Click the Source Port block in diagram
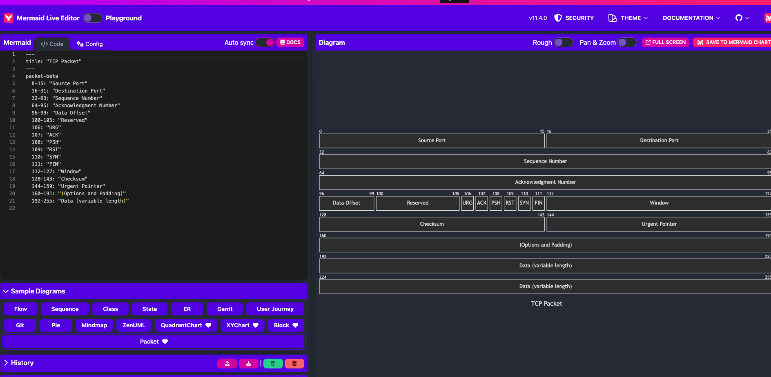The width and height of the screenshot is (771, 377). pos(432,141)
